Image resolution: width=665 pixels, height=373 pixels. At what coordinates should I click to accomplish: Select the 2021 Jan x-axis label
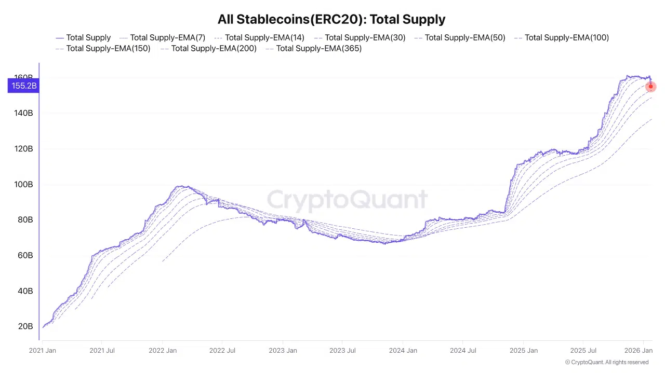(43, 351)
